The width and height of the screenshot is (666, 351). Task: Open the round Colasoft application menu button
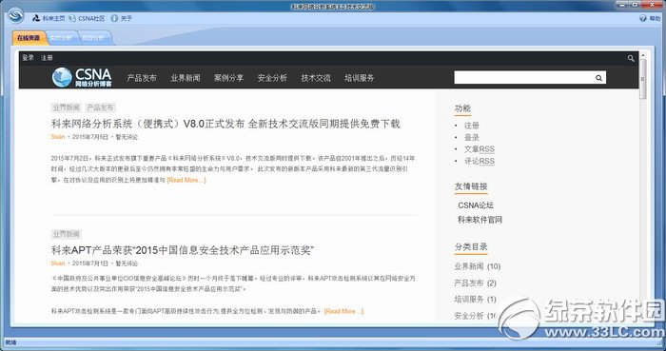point(16,16)
